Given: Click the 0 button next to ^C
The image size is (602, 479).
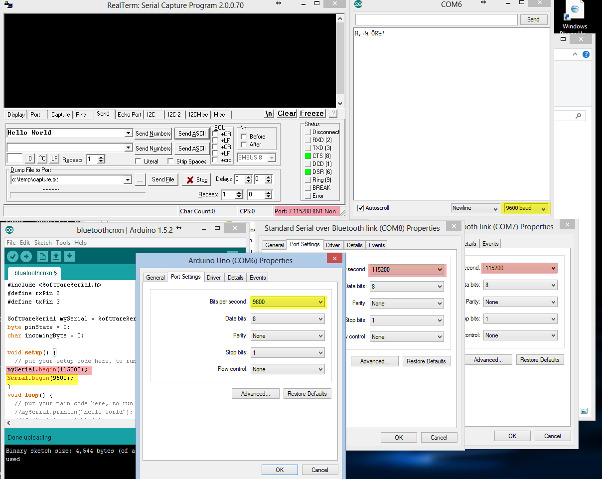Looking at the screenshot, I should (x=30, y=159).
